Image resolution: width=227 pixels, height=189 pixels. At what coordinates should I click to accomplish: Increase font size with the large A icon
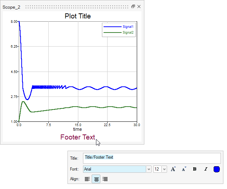coord(173,169)
